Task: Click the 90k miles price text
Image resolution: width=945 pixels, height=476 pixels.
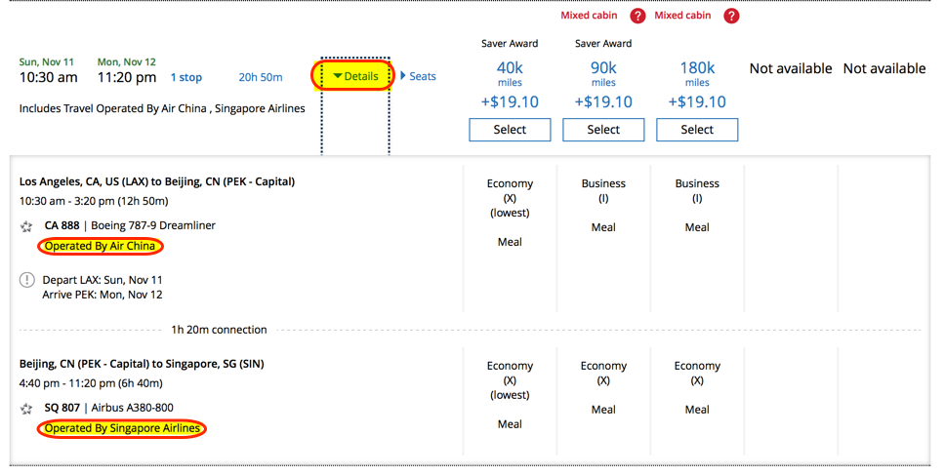Action: 603,73
